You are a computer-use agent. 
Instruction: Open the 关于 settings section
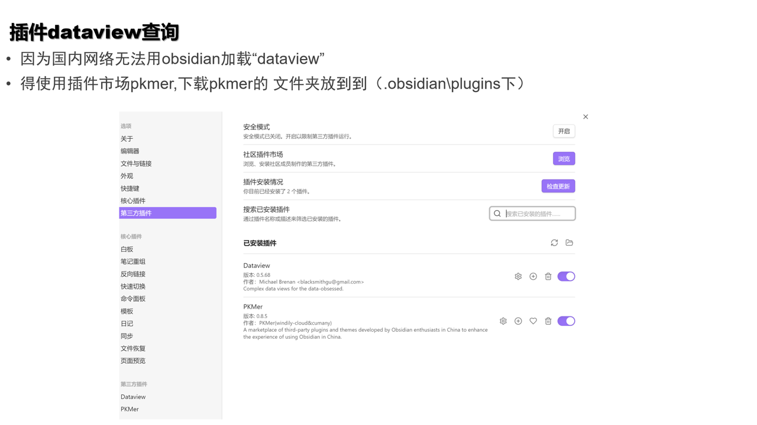[x=127, y=139]
